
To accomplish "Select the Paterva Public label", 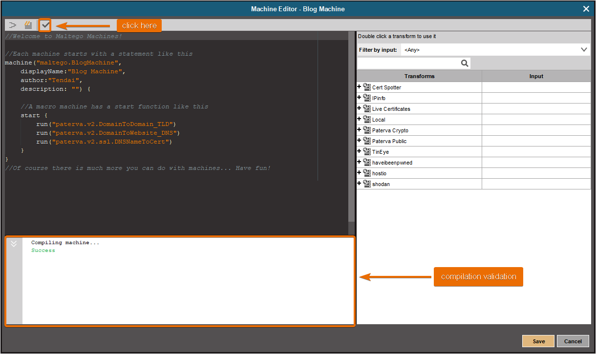I will 389,141.
